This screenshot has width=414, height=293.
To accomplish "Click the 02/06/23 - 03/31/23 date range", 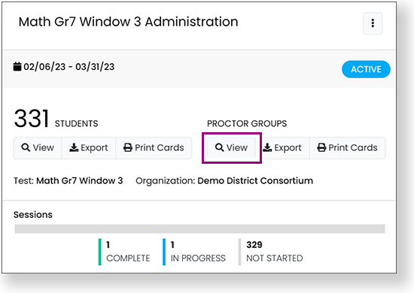I will point(69,67).
